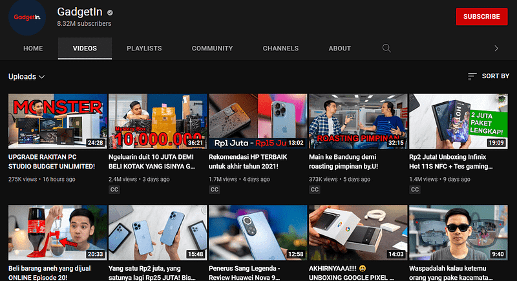This screenshot has height=281, width=517.
Task: Click '1.4M views • 9 days ago' text
Action: click(x=440, y=179)
